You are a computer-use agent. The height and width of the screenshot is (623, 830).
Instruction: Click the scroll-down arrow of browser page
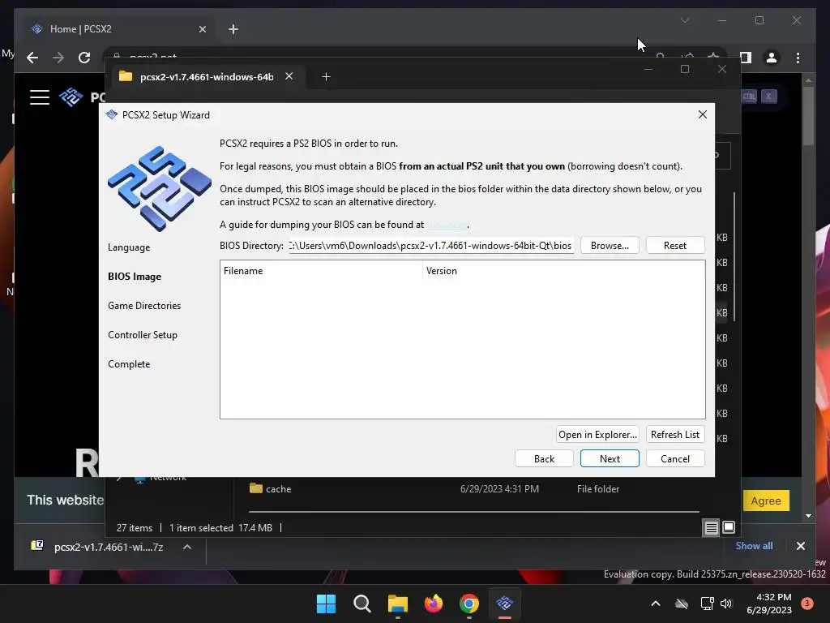[808, 515]
